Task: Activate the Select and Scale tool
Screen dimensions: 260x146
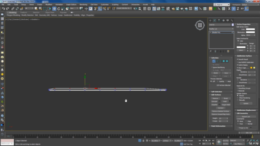Action: click(63, 9)
